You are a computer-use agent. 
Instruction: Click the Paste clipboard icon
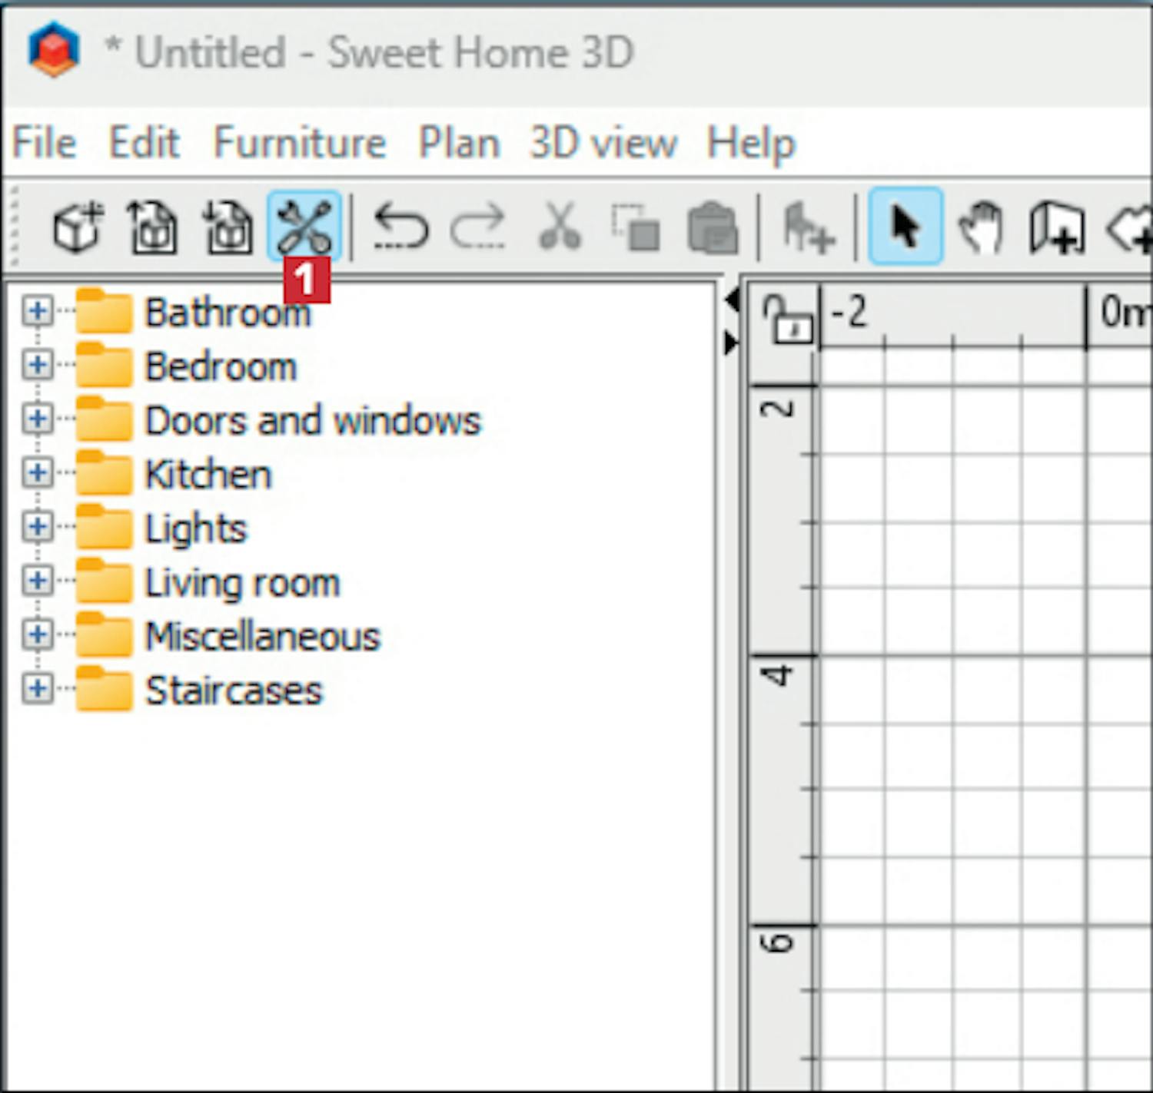pyautogui.click(x=713, y=227)
